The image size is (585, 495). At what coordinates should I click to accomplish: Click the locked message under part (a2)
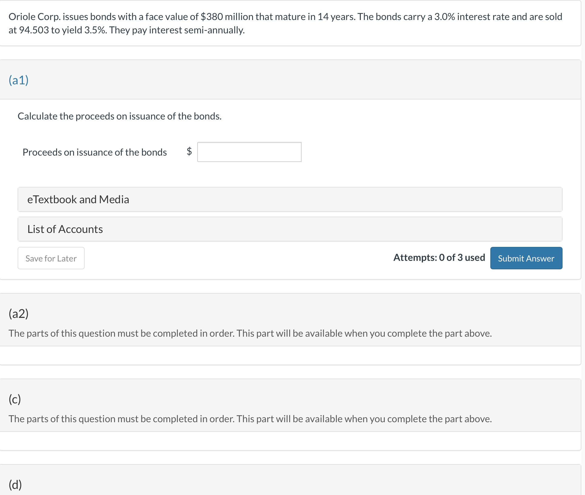point(250,333)
